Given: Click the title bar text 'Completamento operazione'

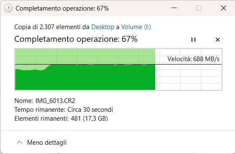Looking at the screenshot, I should (x=55, y=8).
